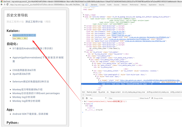This screenshot has width=182, height=127.
Task: Open Monkey日志信息的11种Event percentages link
Action: tap(36, 93)
